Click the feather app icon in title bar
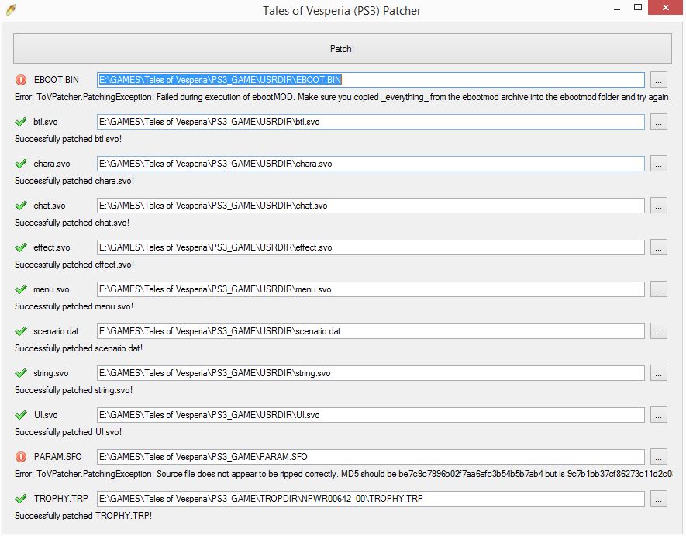Image resolution: width=686 pixels, height=536 pixels. [12, 9]
